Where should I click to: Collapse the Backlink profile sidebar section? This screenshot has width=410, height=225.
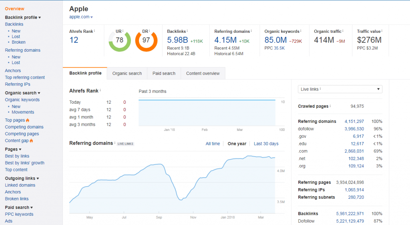pos(23,18)
